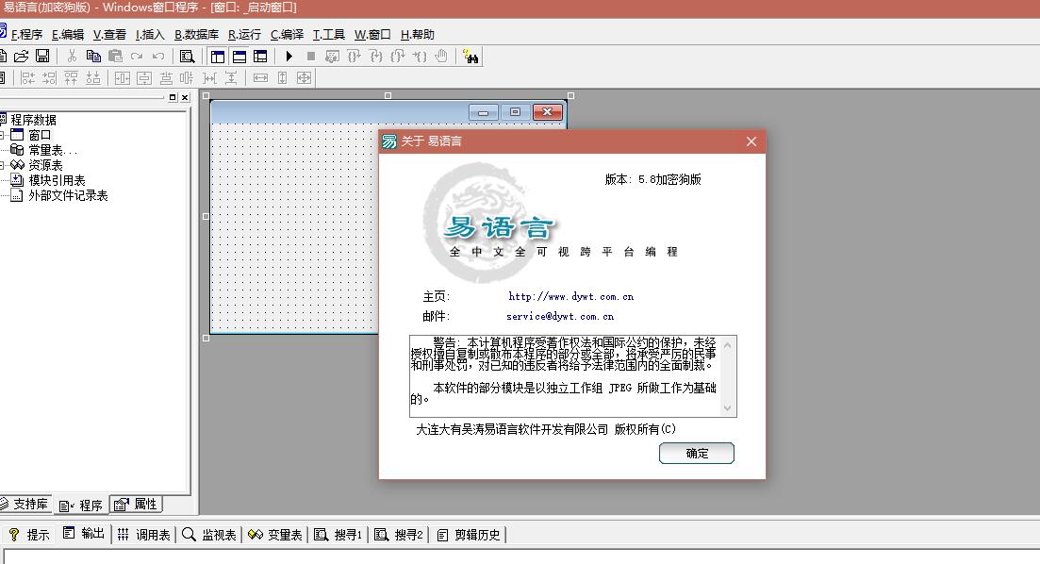Open the T.工具 menu
The height and width of the screenshot is (564, 1040).
click(329, 35)
